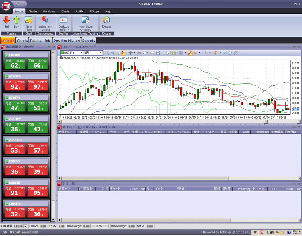Image resolution: width=302 pixels, height=236 pixels.
Task: Click the crosshair cursor tool on chart toolbar
Action: click(x=130, y=53)
